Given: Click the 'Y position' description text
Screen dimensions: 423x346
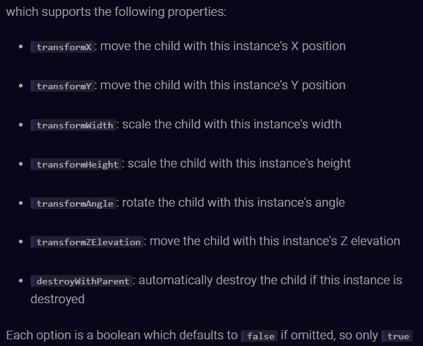Looking at the screenshot, I should (318, 86).
